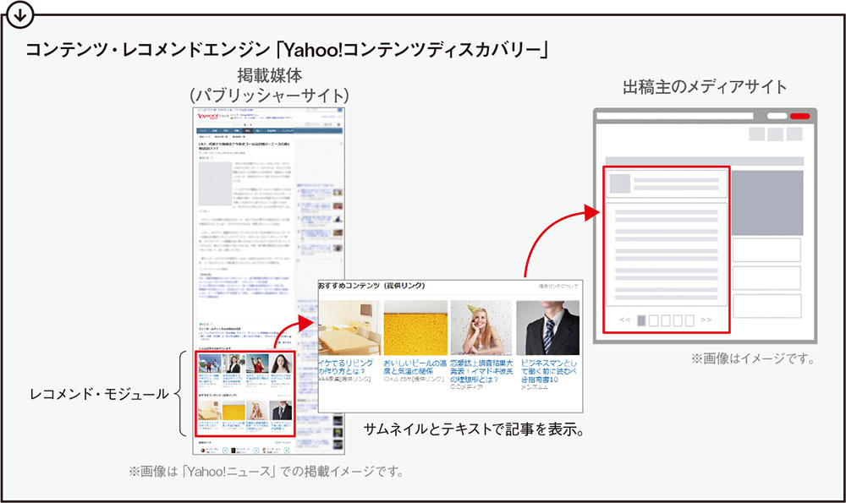Click the white pill button in mockup browser bar
The width and height of the screenshot is (846, 503).
point(777,116)
